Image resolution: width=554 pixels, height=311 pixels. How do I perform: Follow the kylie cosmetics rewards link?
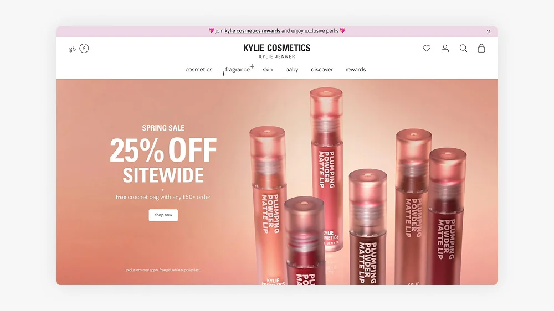252,30
